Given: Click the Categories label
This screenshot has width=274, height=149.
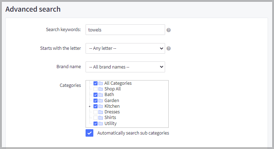Looking at the screenshot, I should click(70, 85).
